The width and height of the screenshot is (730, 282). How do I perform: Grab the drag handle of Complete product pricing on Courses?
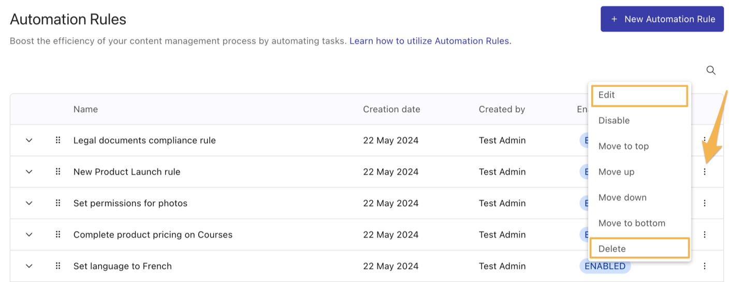[x=58, y=234]
